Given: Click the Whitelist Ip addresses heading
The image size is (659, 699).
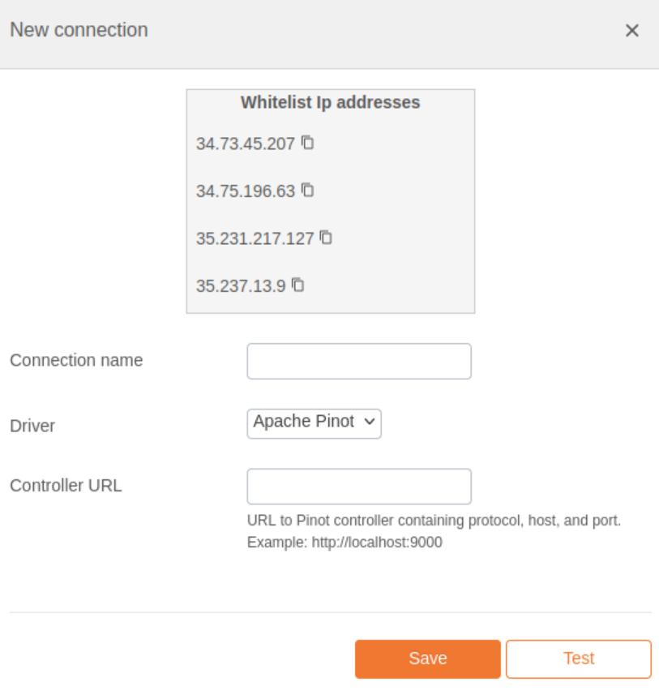Looking at the screenshot, I should [331, 102].
